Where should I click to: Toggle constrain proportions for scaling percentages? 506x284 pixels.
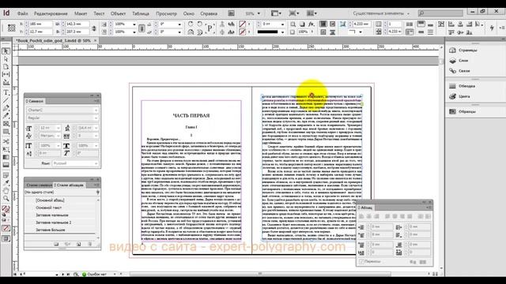pos(142,28)
